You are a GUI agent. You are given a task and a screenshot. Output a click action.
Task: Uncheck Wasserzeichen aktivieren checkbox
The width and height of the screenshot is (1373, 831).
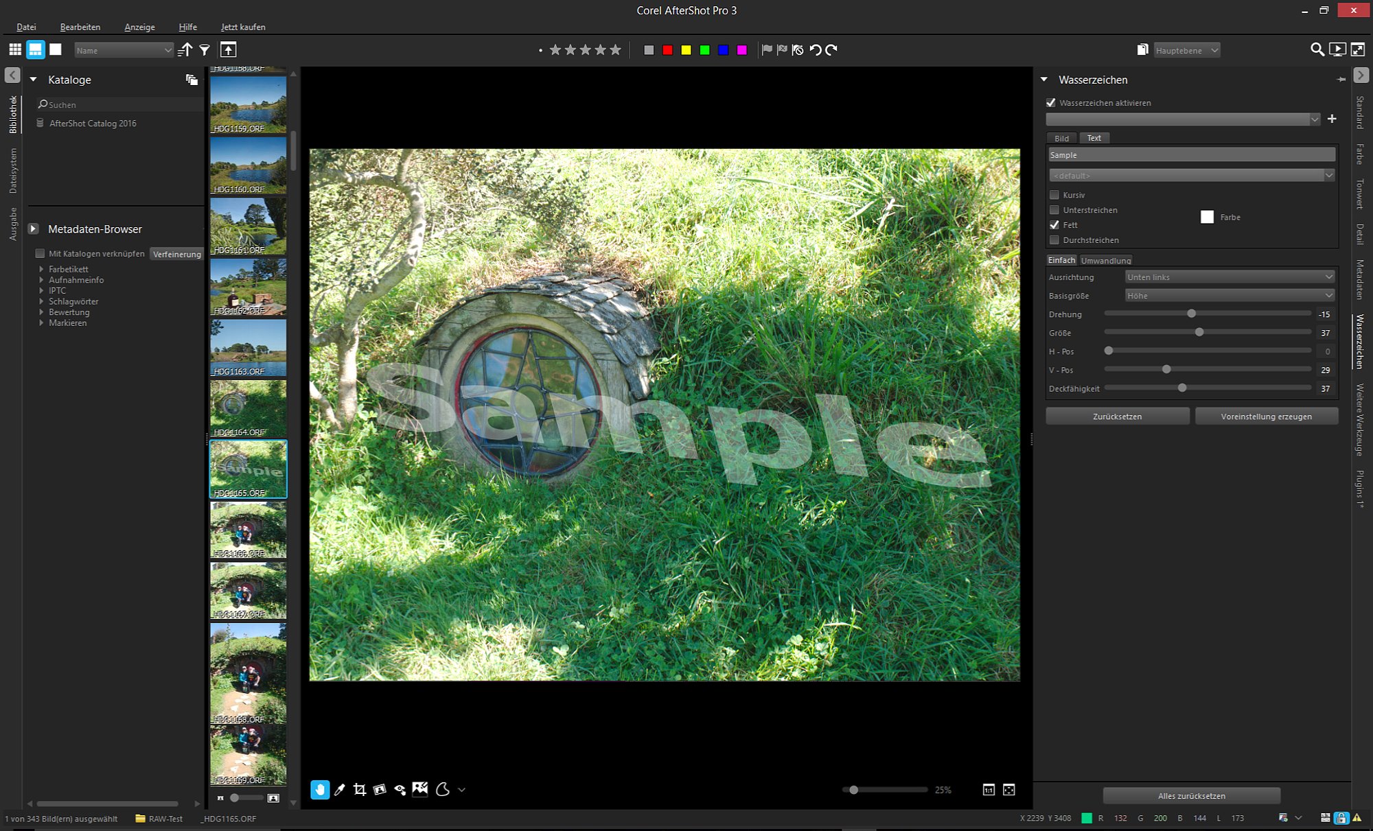1050,103
